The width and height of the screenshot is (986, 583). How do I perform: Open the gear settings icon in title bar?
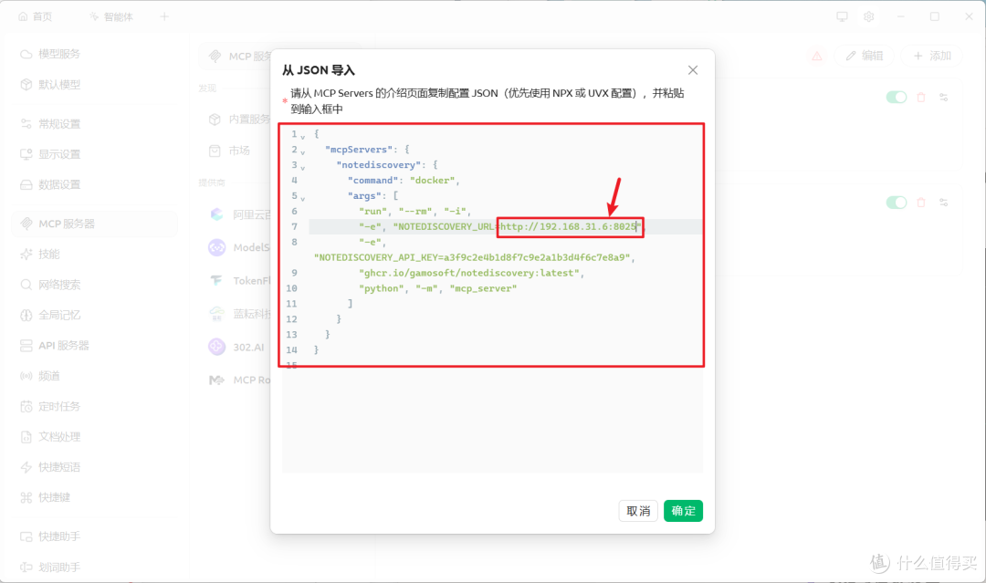[x=869, y=17]
